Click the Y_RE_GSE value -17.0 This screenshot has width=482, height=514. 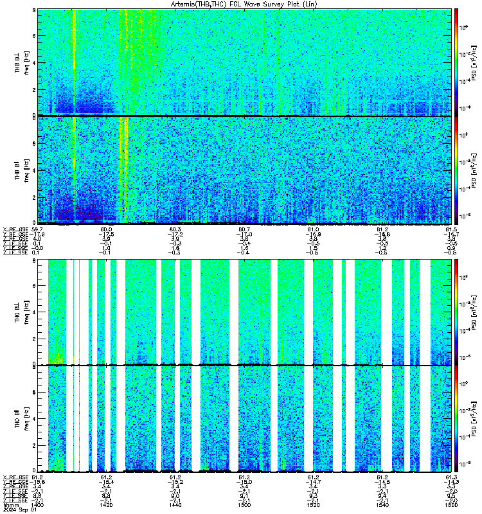tap(244, 235)
